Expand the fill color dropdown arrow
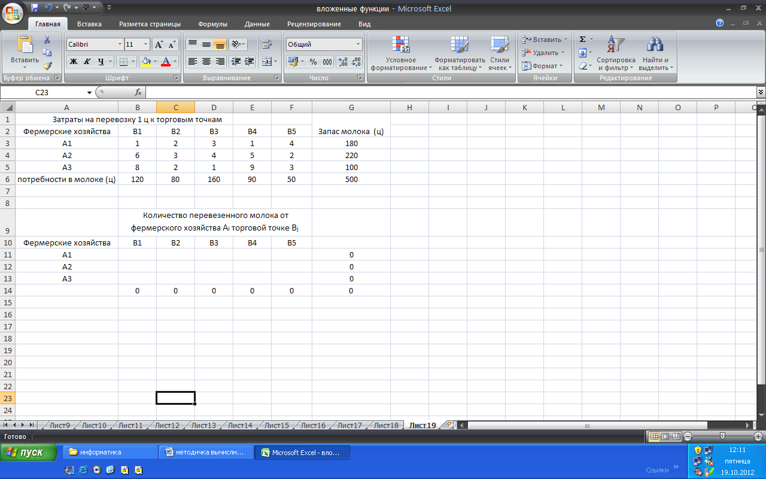Image resolution: width=766 pixels, height=479 pixels. 156,61
